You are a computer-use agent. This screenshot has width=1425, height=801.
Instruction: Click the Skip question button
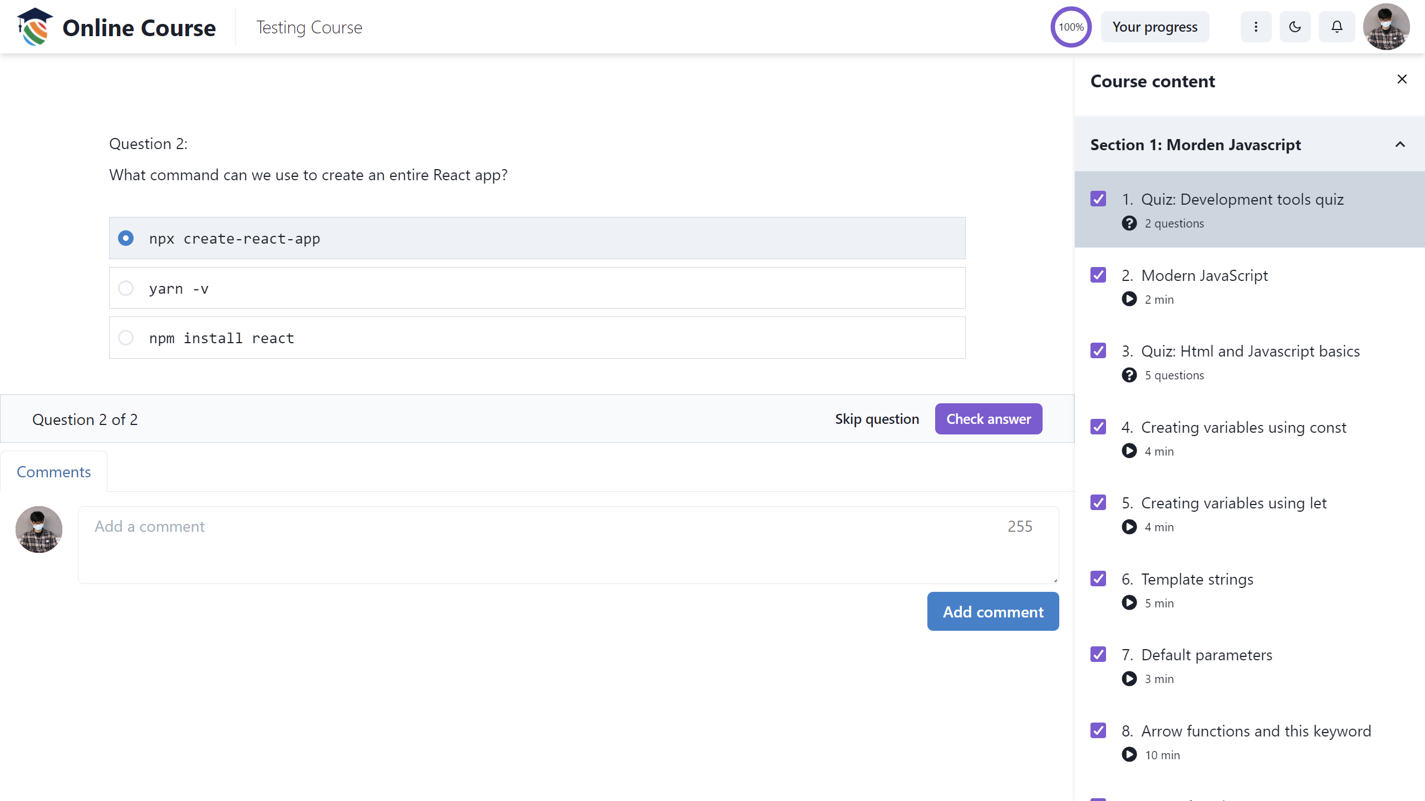point(877,419)
